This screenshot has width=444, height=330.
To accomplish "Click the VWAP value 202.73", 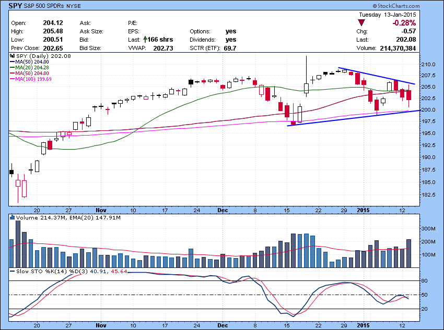I will point(163,48).
